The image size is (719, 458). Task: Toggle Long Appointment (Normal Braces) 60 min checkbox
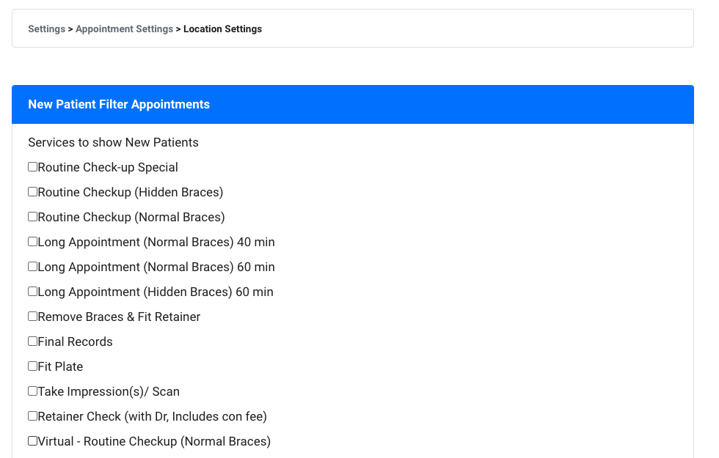(32, 267)
